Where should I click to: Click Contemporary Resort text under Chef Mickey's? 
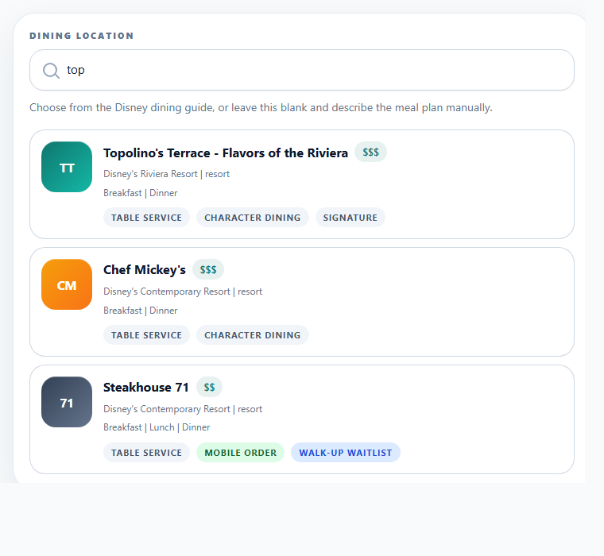tap(183, 292)
